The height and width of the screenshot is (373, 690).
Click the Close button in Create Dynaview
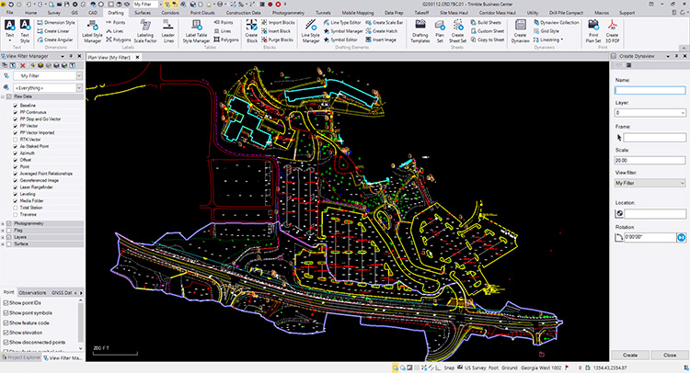click(670, 355)
